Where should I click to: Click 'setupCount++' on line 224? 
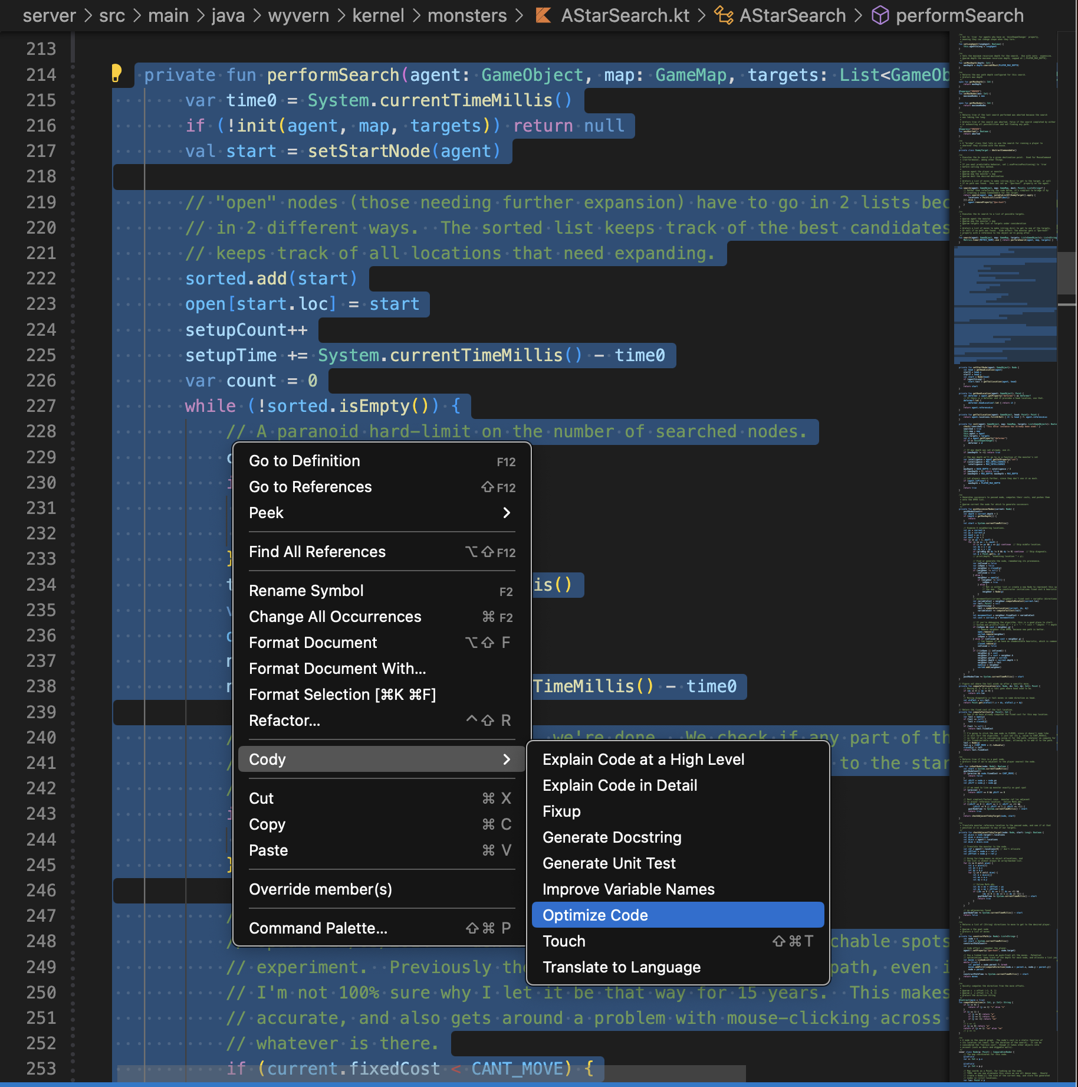point(247,330)
